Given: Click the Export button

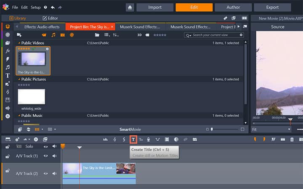Looking at the screenshot, I should 272,7.
